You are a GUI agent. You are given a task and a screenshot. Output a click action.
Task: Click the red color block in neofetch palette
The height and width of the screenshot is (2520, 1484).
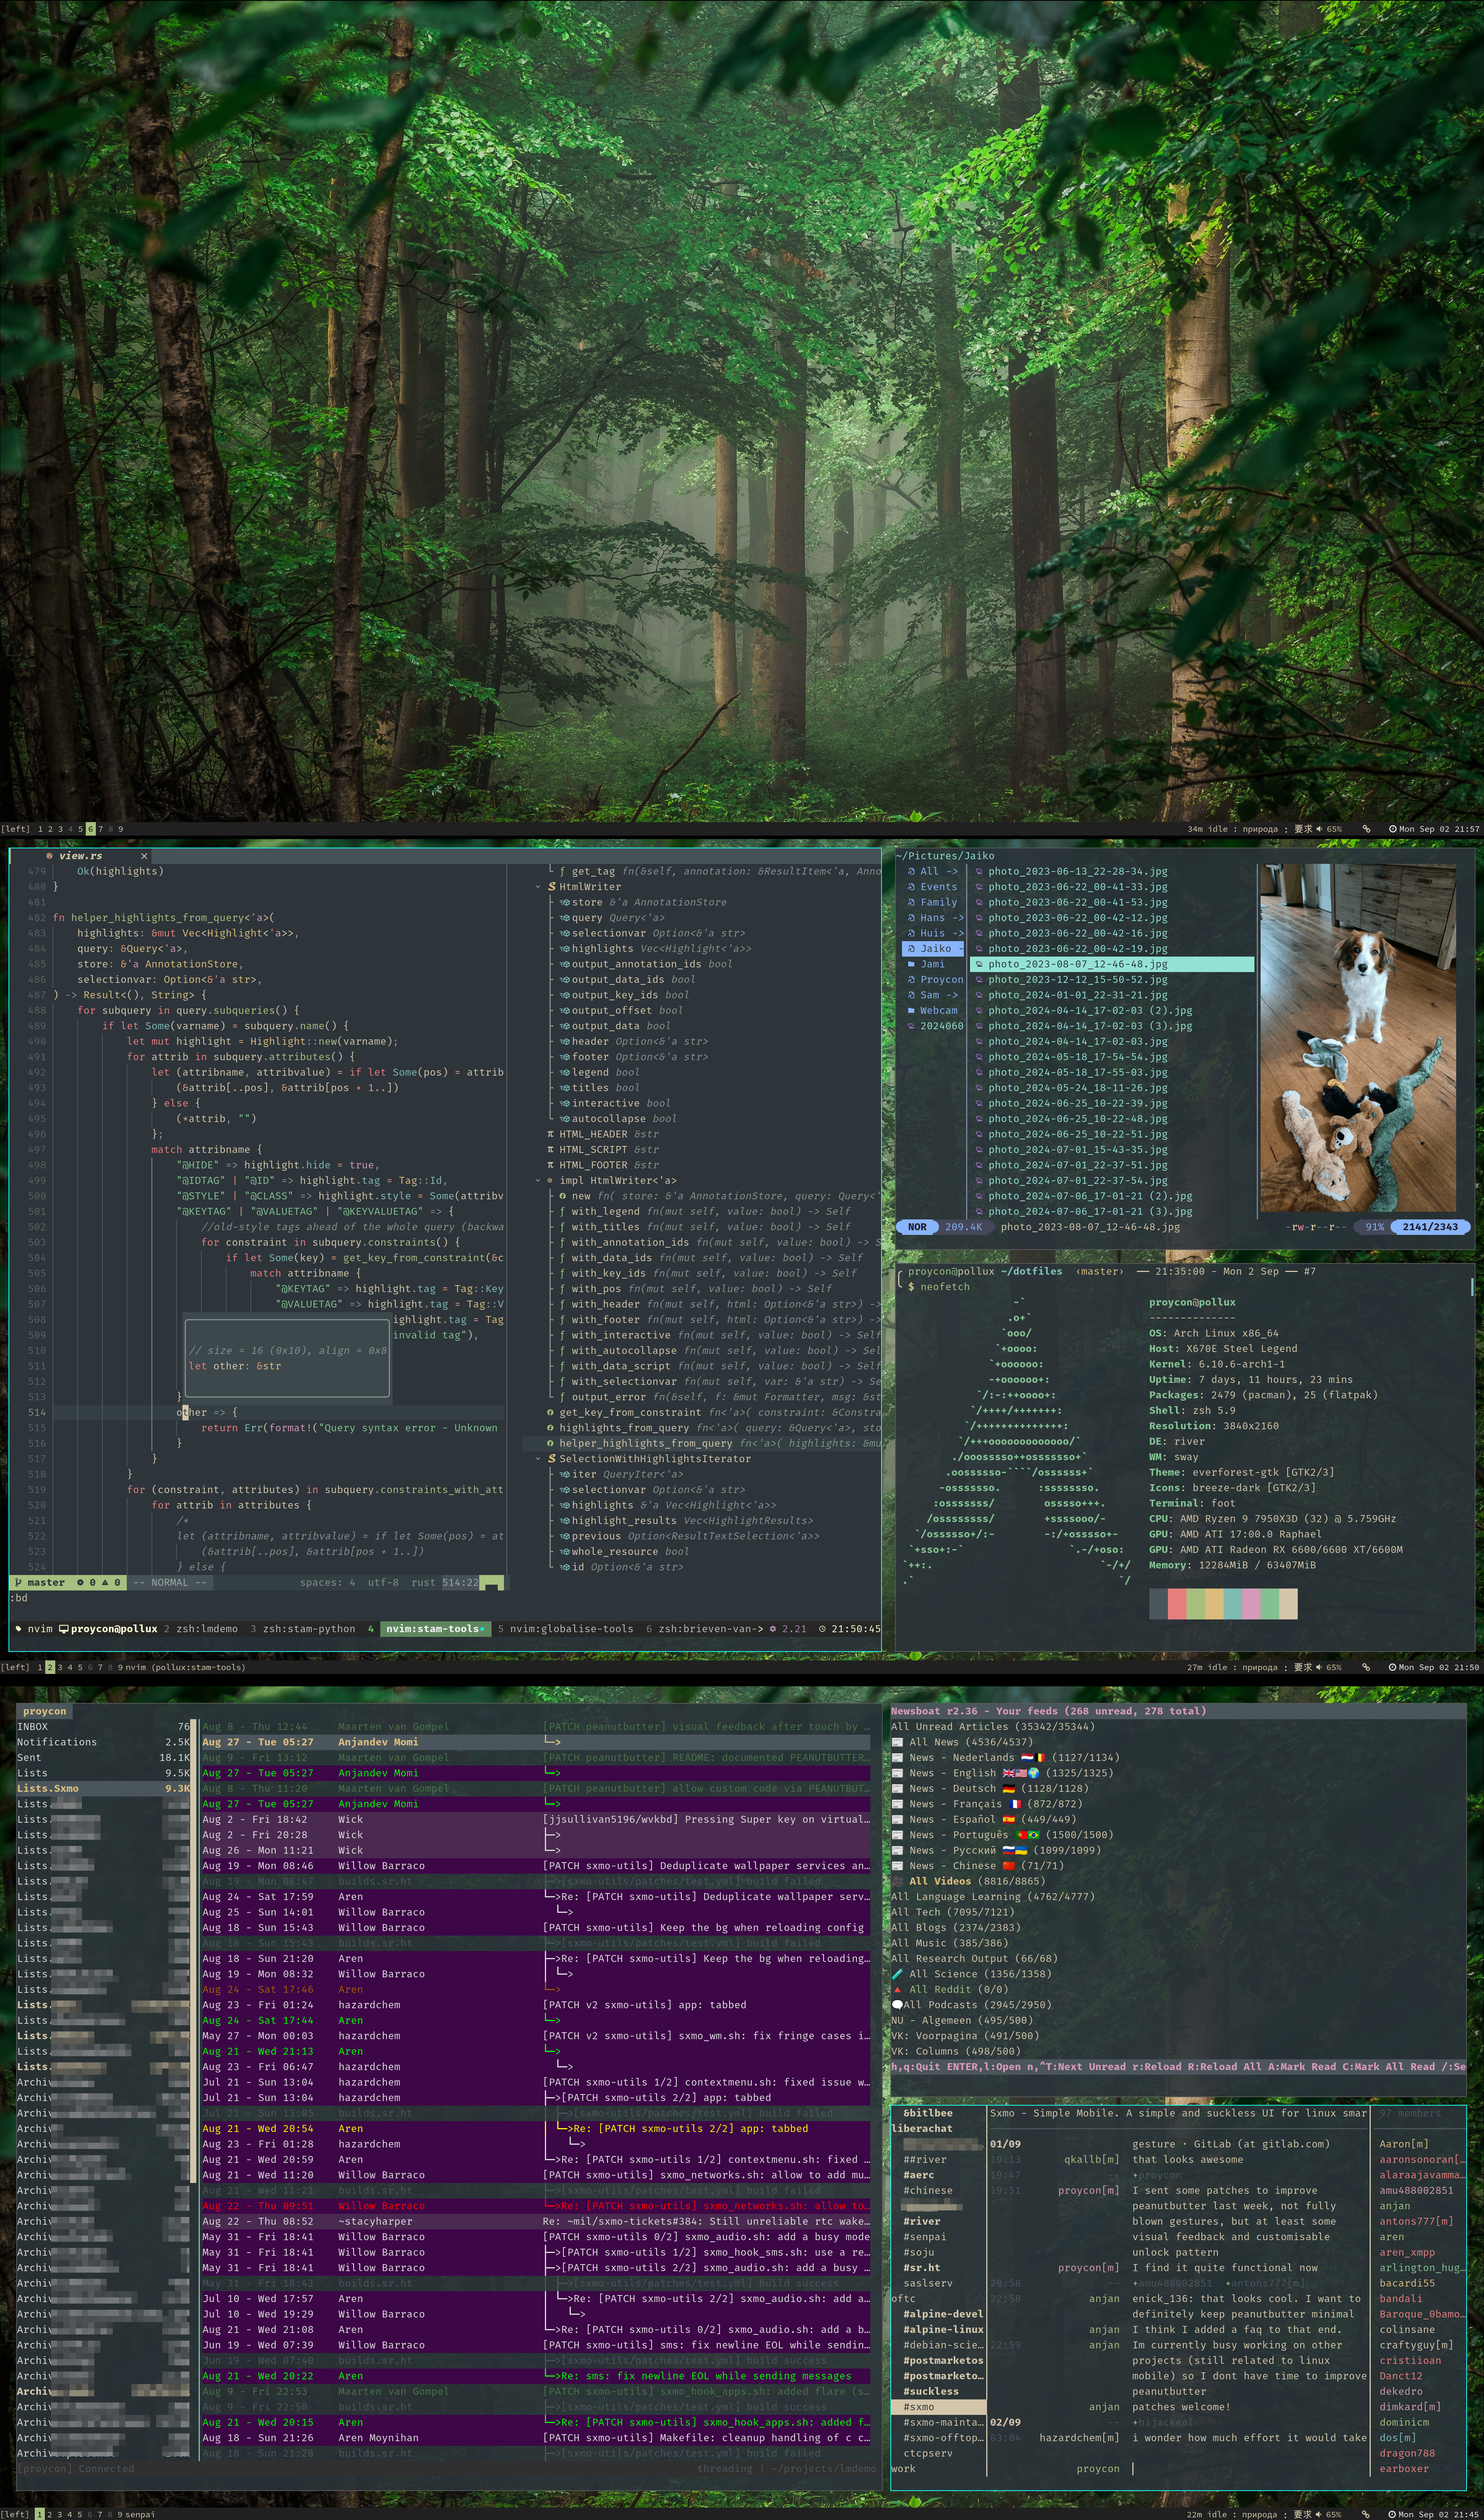tap(1177, 1604)
